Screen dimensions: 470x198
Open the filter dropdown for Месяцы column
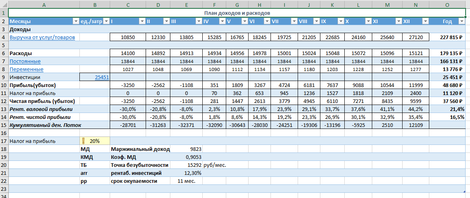[x=75, y=21]
